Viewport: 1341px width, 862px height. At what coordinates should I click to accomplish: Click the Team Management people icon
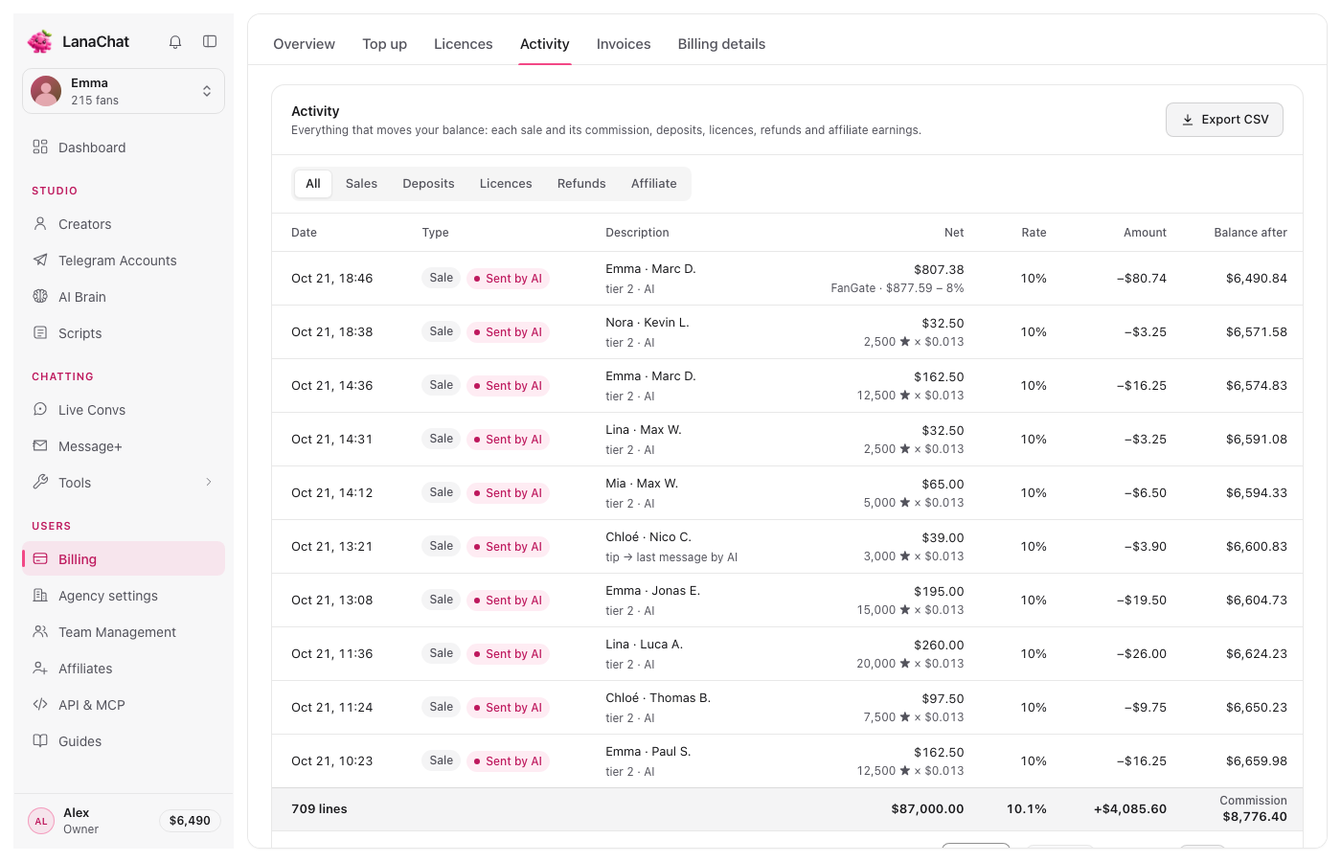[x=40, y=631]
